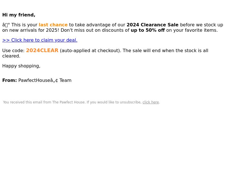Click the orange '2024CLEAR' promo code
Screen dimensions: 226x170
pos(42,50)
